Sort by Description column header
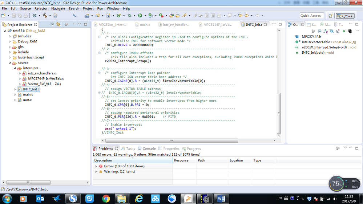The height and width of the screenshot is (204, 363). coord(133,160)
